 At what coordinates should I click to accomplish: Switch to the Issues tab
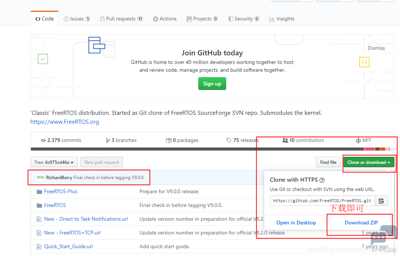click(77, 19)
